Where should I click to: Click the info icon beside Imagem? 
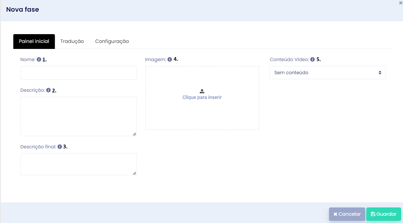(170, 60)
